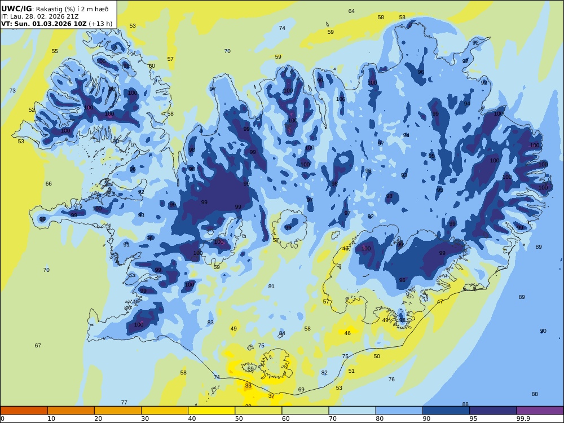Viewport: 564px width, 423px height.
Task: Select the 80–90 light blue legend swatch
Action: point(399,411)
